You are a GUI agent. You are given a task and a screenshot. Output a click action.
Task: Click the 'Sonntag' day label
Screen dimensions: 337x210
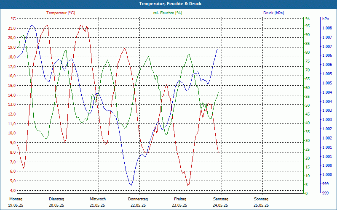(x=261, y=199)
